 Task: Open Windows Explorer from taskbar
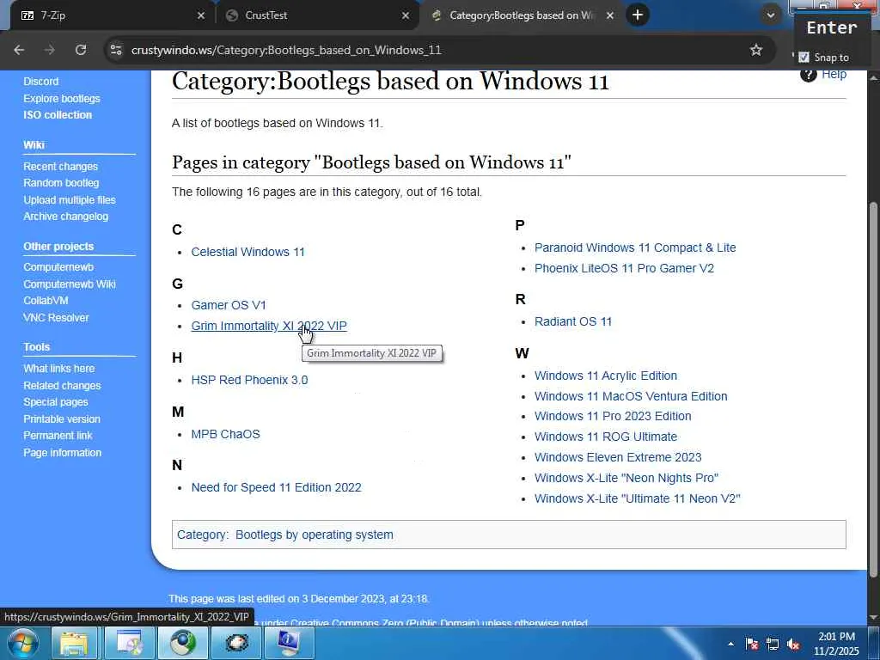[x=74, y=643]
